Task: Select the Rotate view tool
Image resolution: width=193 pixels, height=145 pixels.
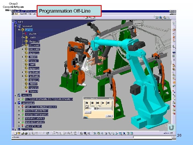Action: coord(106,133)
